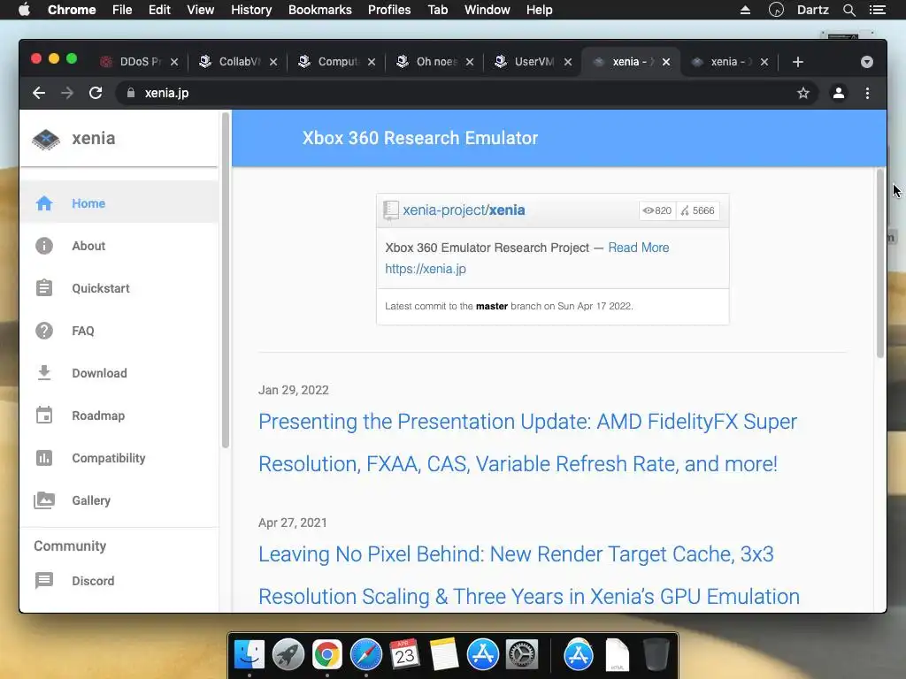Click the Gallery photos icon
The width and height of the screenshot is (906, 679).
coord(44,500)
